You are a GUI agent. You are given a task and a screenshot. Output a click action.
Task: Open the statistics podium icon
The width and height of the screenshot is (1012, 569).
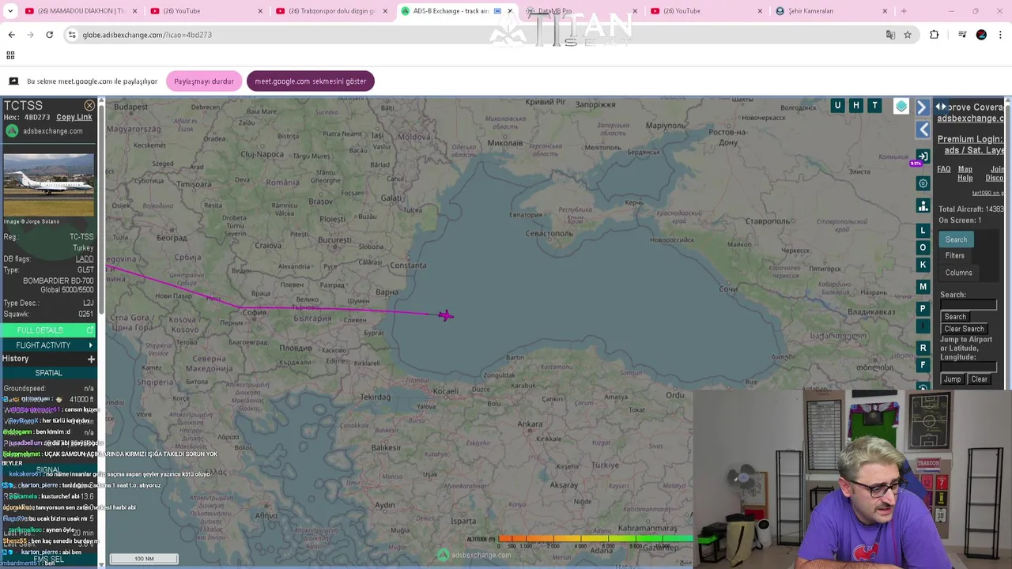click(x=923, y=206)
